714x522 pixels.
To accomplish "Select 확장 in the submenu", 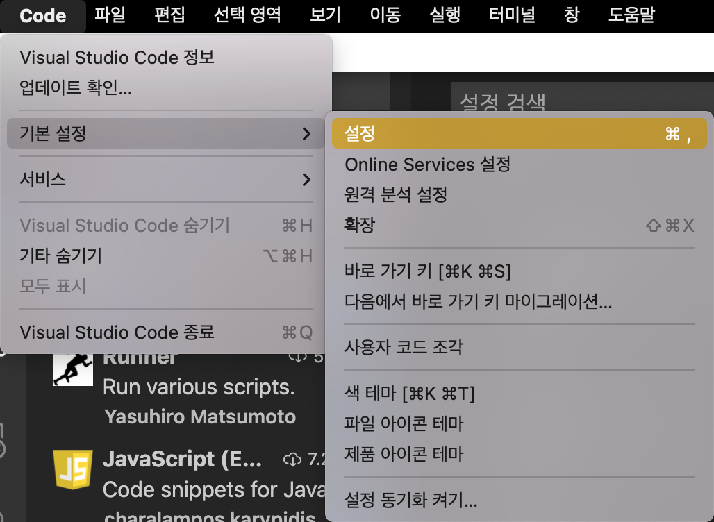I will [x=519, y=225].
